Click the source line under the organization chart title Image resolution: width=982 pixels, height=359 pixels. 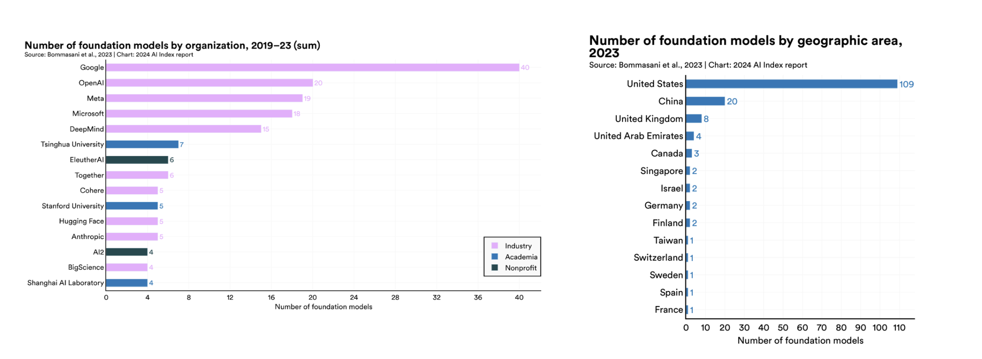(x=109, y=55)
